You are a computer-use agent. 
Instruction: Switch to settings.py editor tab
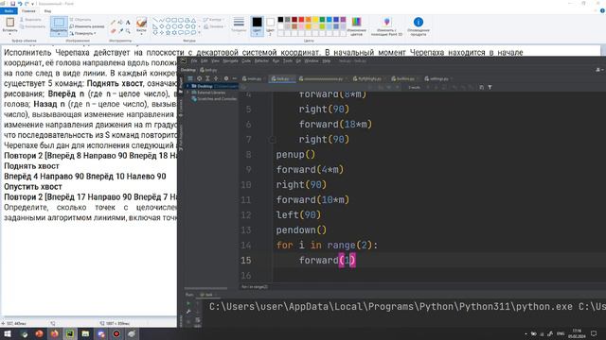pyautogui.click(x=437, y=78)
